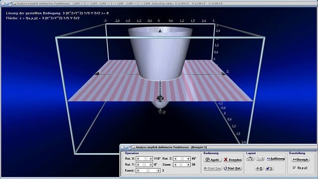Click the -2 label below the surface

coord(163,112)
